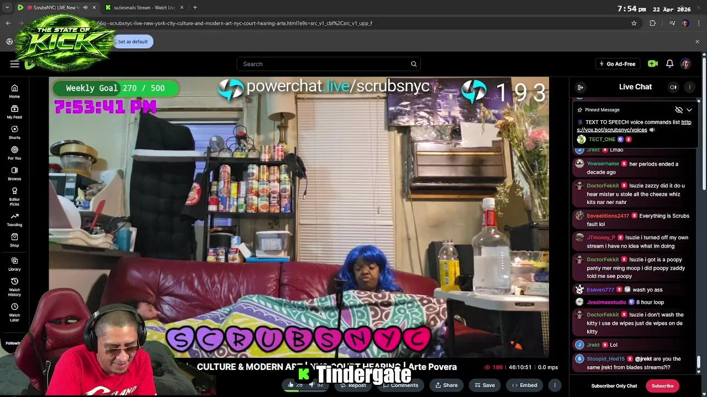Toggle the chat theater layout icon
This screenshot has height=397, width=707.
[673, 87]
